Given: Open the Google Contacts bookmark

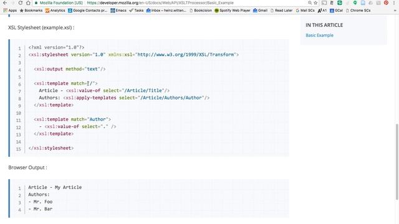Looking at the screenshot, I should [88, 11].
